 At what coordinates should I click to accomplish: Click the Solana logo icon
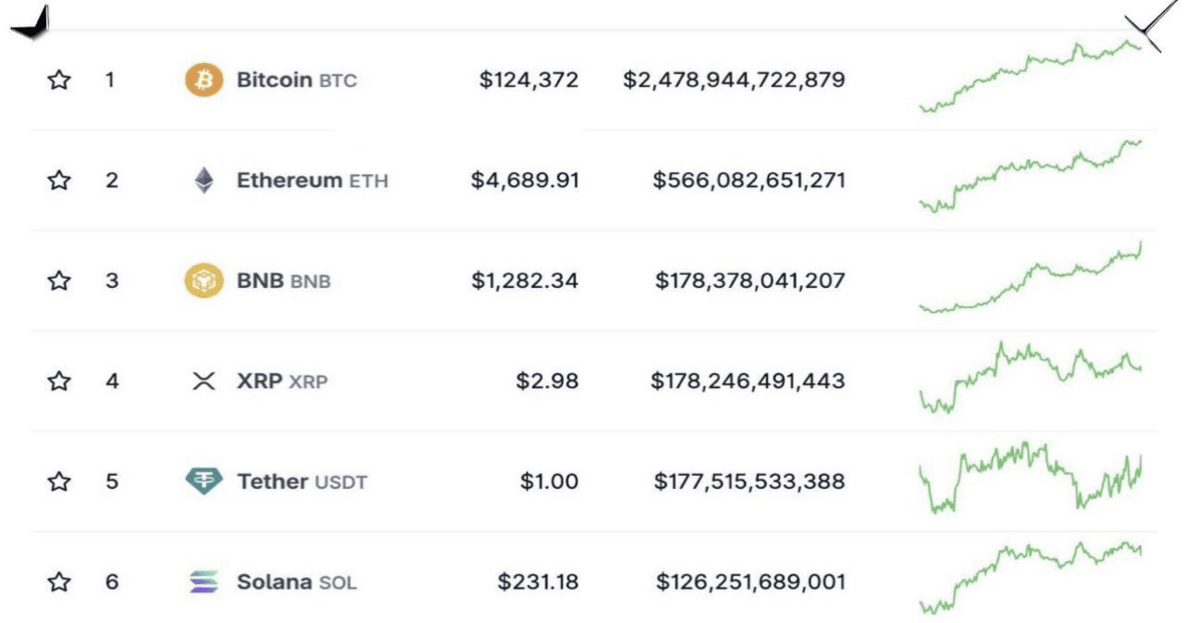[204, 582]
